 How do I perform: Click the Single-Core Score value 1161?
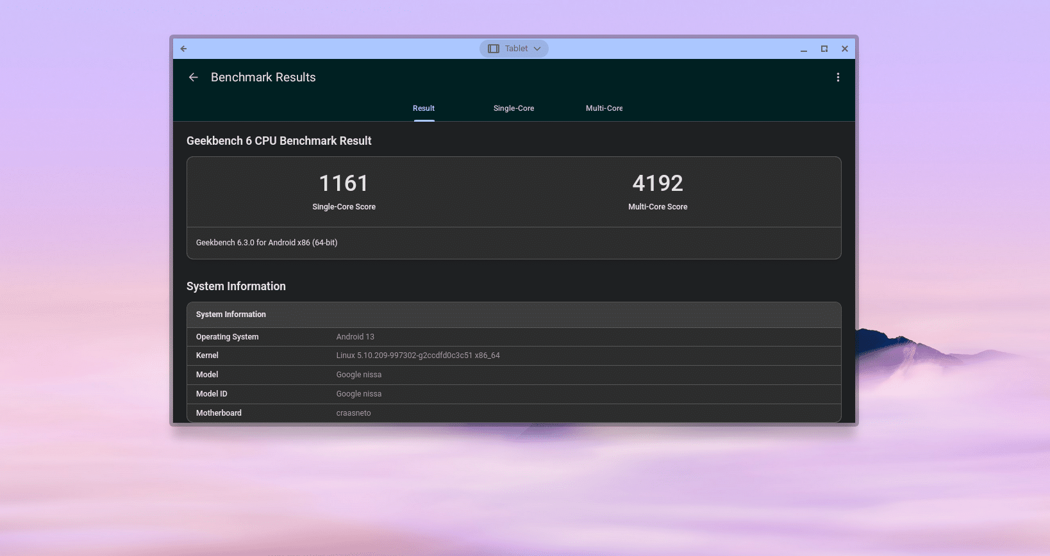tap(344, 184)
